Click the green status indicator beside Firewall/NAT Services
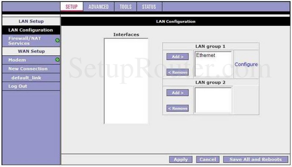Screen dimensions: 292x167 (57, 41)
